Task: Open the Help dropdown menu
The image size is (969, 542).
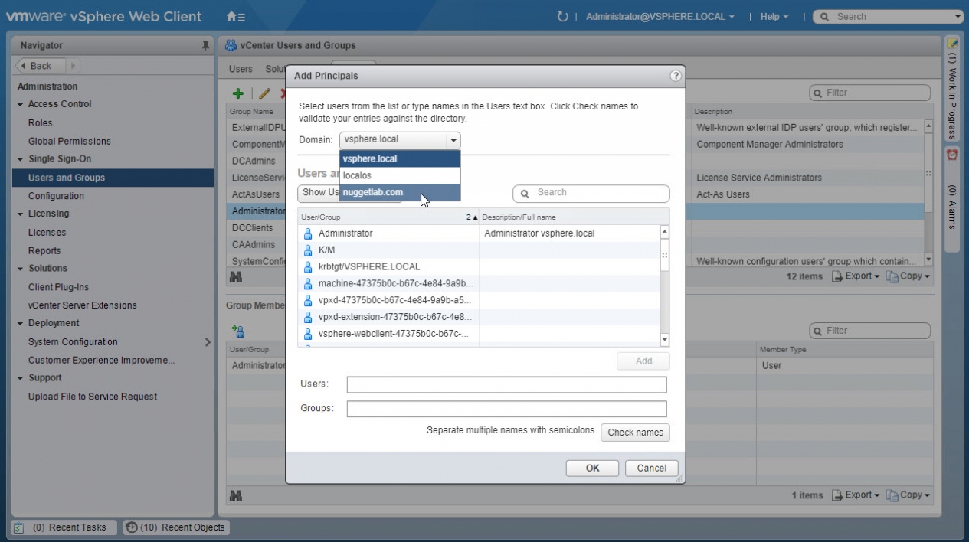Action: (774, 16)
